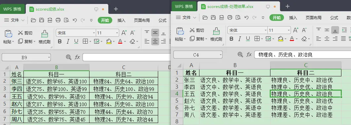Viewport: 351px width, 125px height.
Task: Toggle Underline in left window
Action: 76,41
